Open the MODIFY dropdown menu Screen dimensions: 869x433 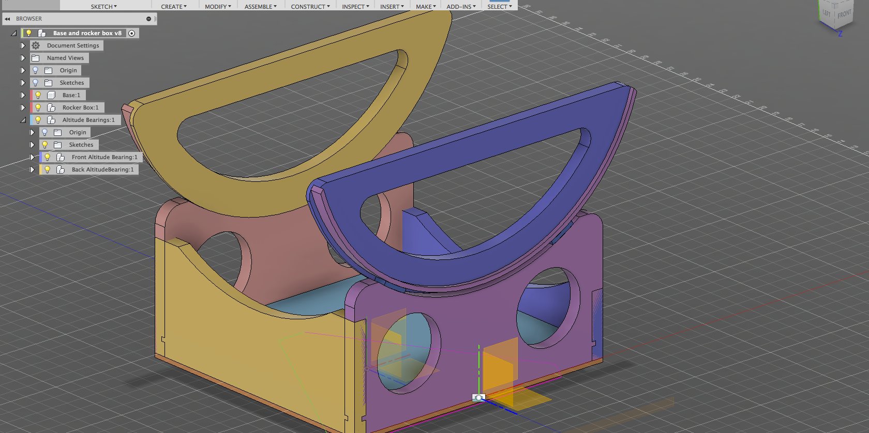click(218, 7)
